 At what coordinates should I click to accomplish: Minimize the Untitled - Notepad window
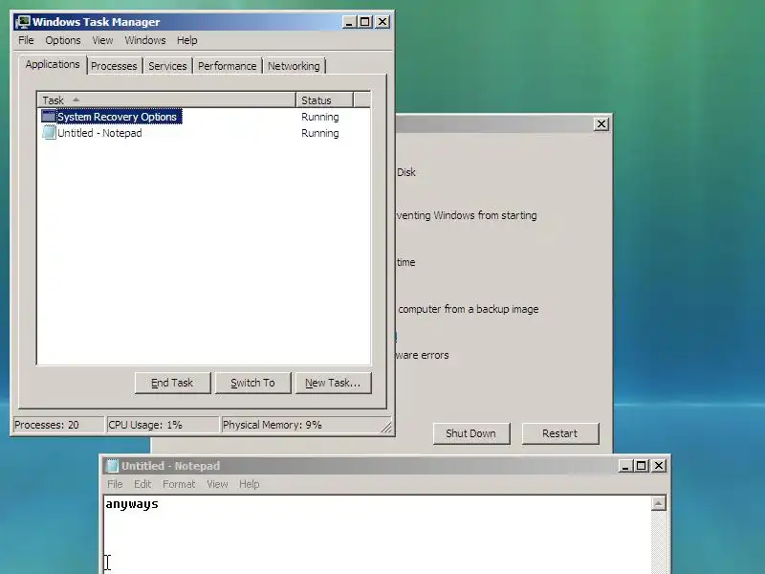click(x=625, y=466)
